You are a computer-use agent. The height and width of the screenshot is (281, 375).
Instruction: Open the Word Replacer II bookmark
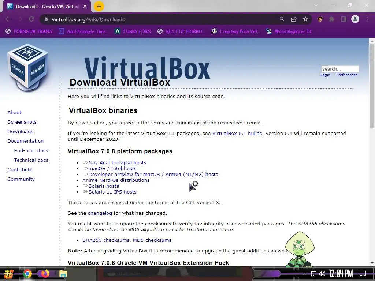(289, 31)
